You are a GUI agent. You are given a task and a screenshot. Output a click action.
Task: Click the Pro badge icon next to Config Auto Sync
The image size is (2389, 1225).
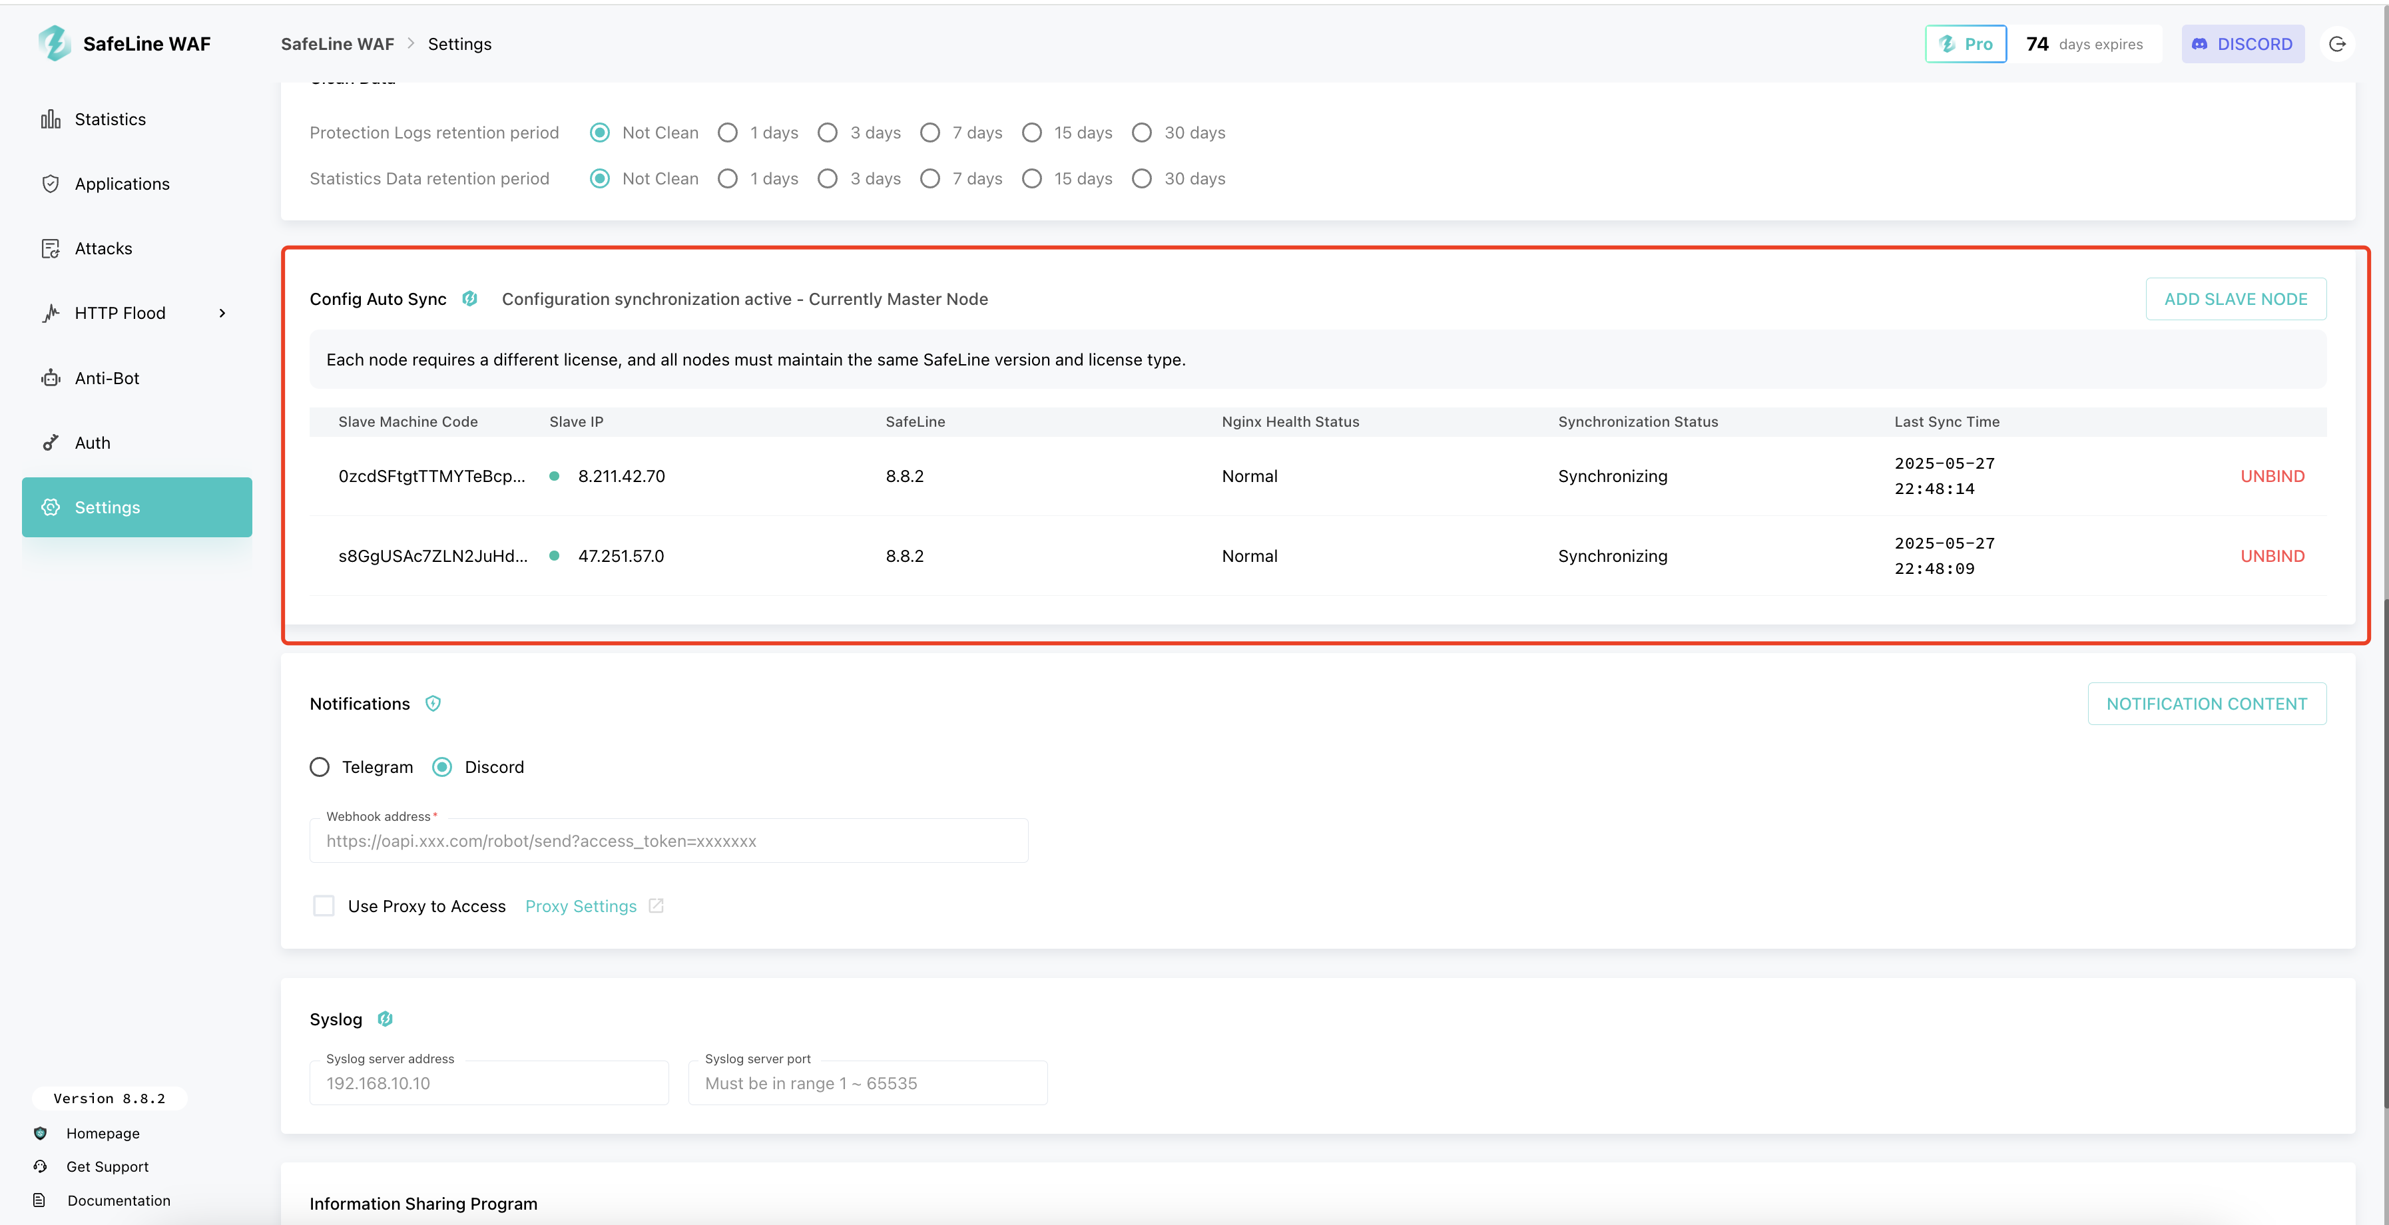(469, 299)
